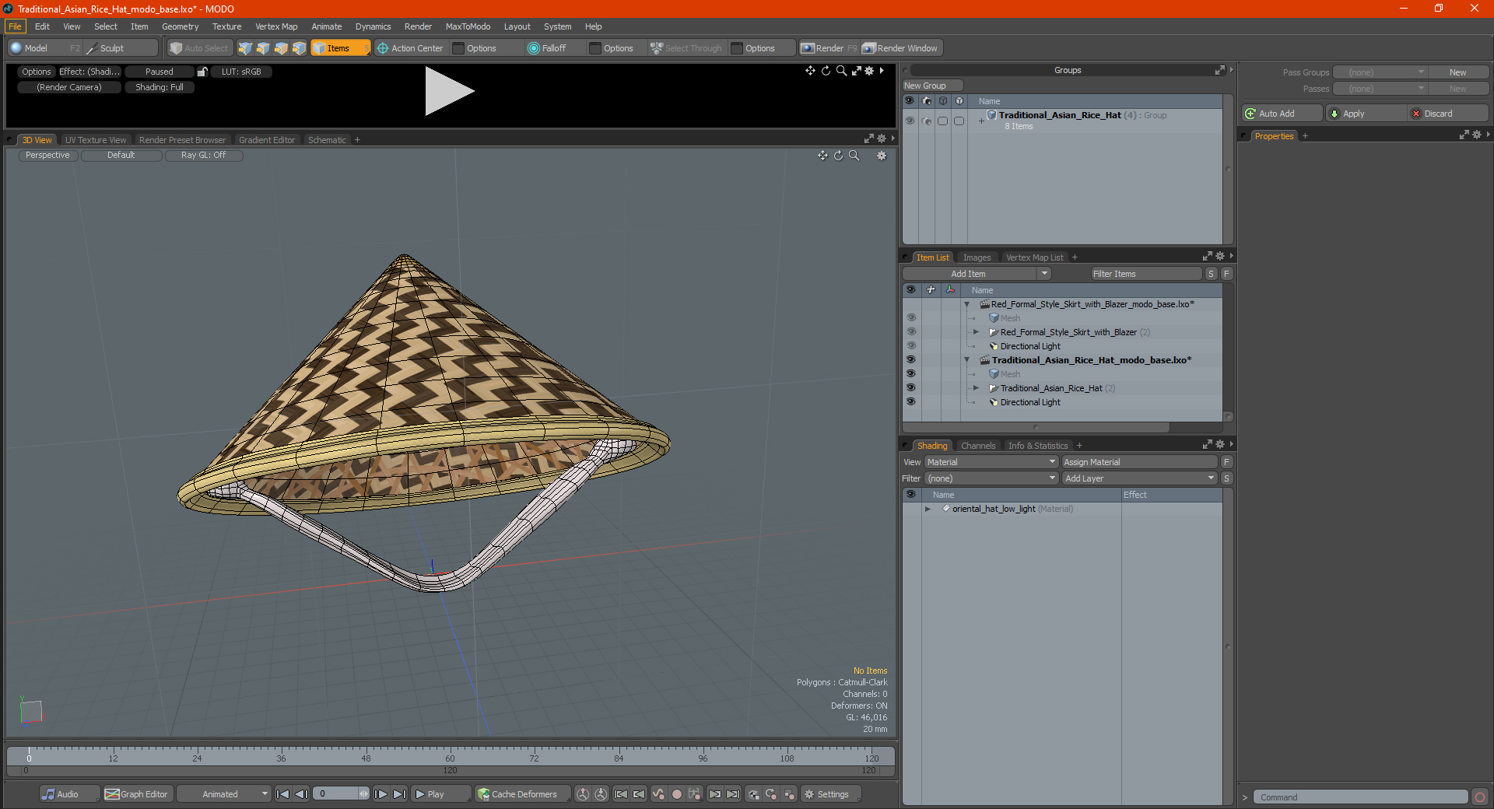
Task: Switch to Schematic tab
Action: coord(327,140)
